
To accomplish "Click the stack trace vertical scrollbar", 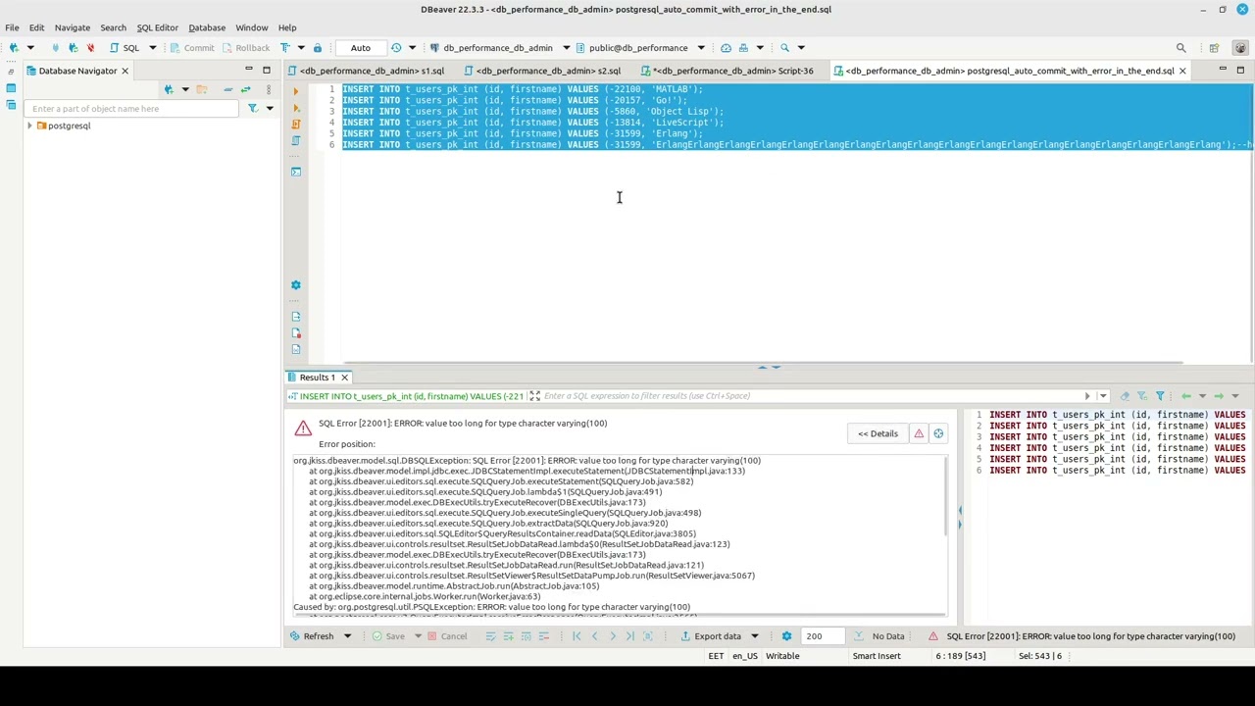I will tap(945, 497).
